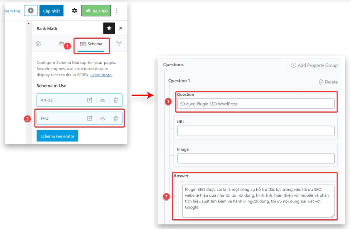Click the 92 / 100 SEO score button
The image size is (351, 229).
[96, 11]
